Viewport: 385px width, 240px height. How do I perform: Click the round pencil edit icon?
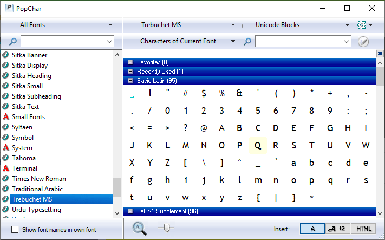[363, 42]
